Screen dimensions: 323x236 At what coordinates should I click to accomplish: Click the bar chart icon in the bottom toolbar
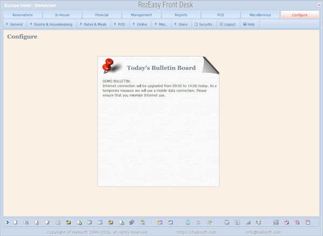(248, 223)
